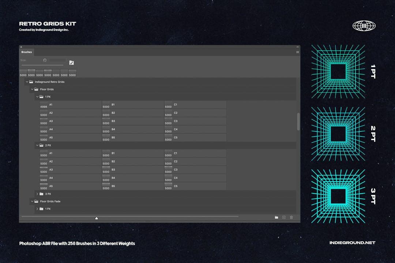Image resolution: width=395 pixels, height=263 pixels.
Task: Collapse the Floor Grids folder
Action: click(x=32, y=89)
